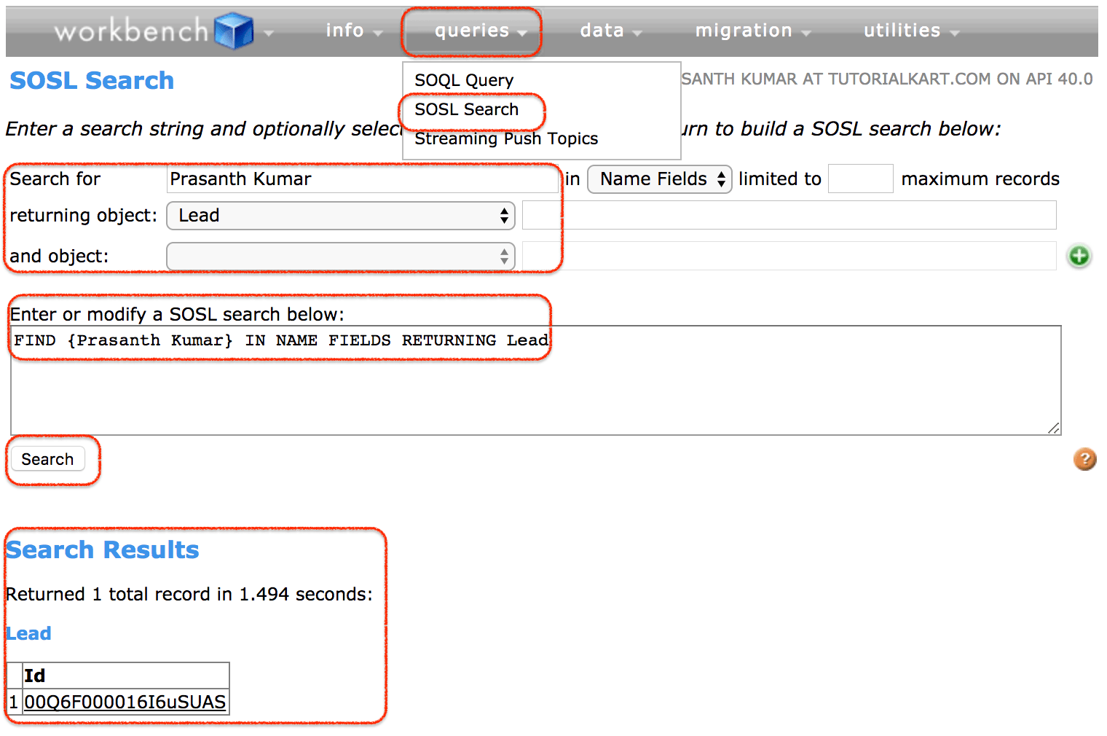Open the utilities menu
This screenshot has width=1107, height=736.
903,31
